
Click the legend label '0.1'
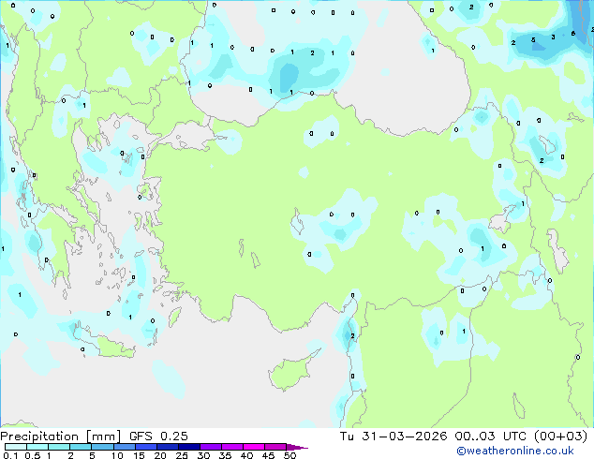pyautogui.click(x=10, y=455)
